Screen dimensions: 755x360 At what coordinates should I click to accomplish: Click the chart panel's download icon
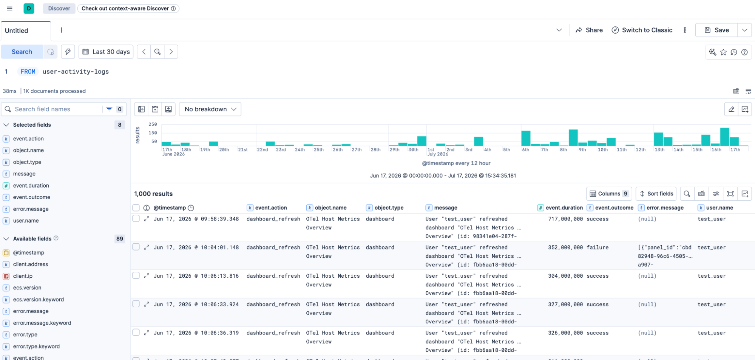pos(168,109)
